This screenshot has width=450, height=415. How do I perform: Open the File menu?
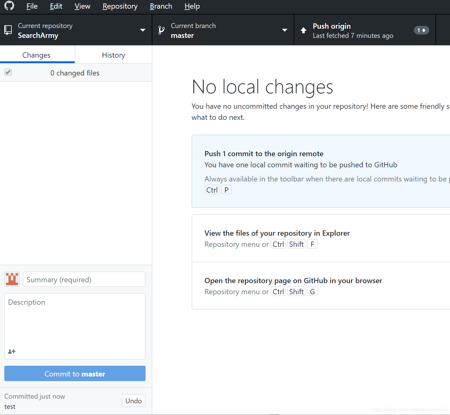coord(32,6)
